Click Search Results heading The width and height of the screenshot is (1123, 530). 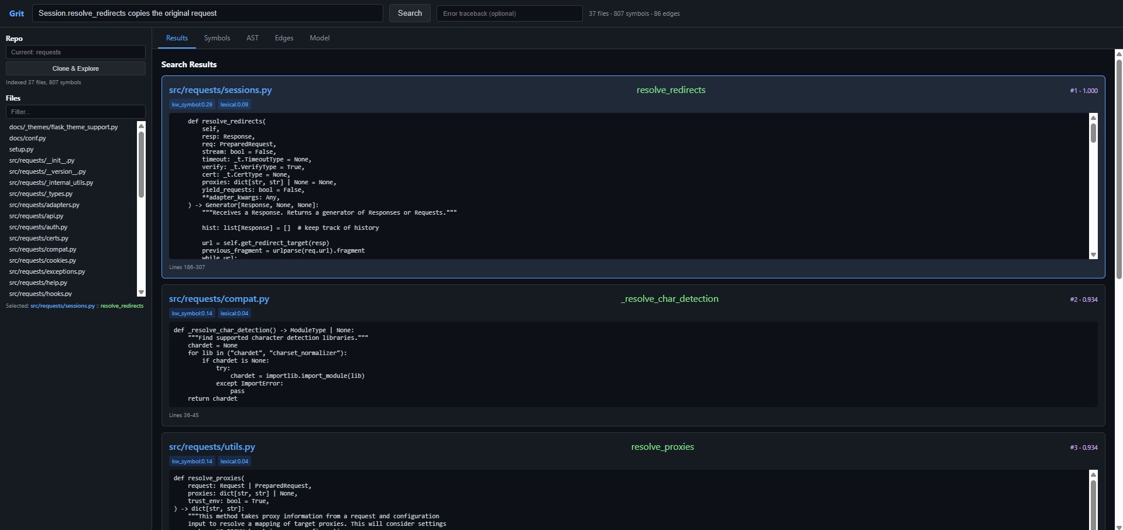pyautogui.click(x=189, y=64)
